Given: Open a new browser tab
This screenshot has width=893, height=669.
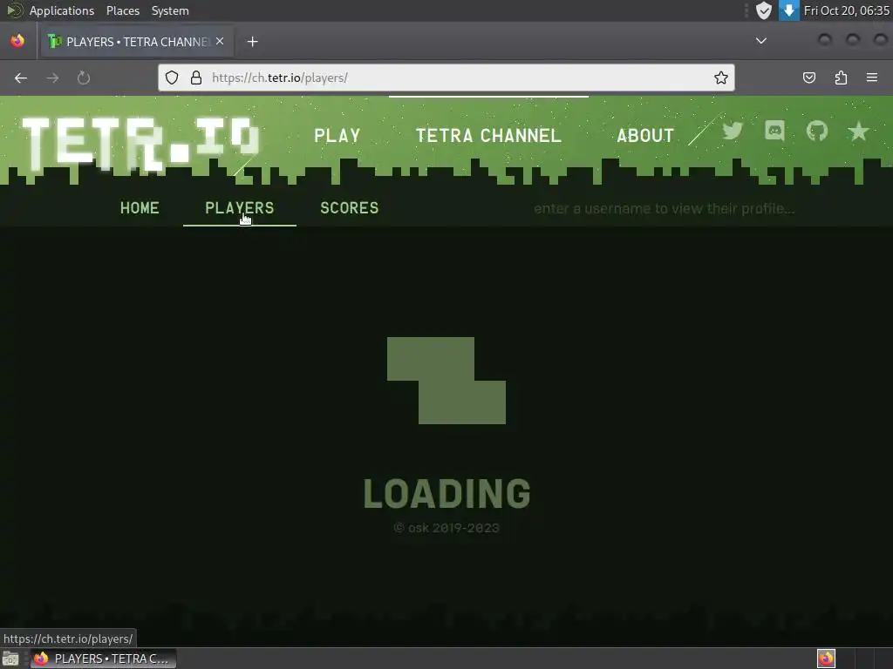Looking at the screenshot, I should point(252,42).
